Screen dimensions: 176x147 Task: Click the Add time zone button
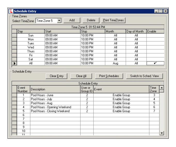tap(72, 20)
